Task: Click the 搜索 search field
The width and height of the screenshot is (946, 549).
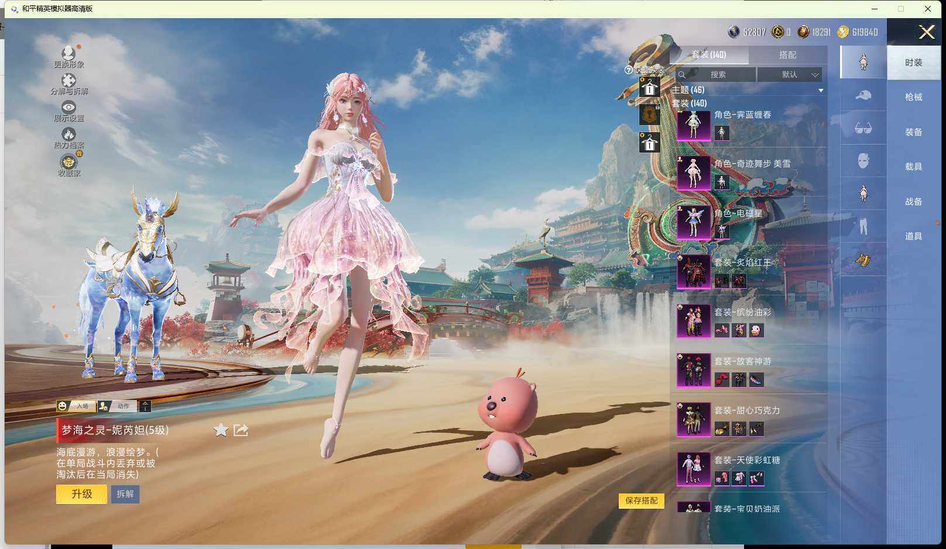Action: (715, 75)
